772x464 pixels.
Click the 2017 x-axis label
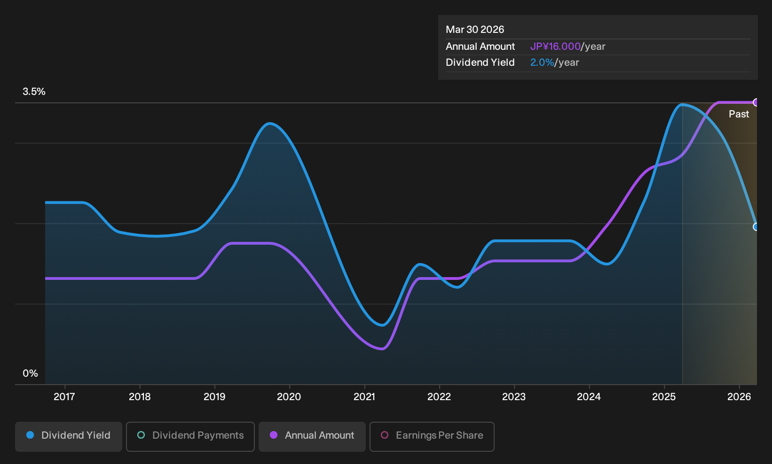pyautogui.click(x=64, y=397)
